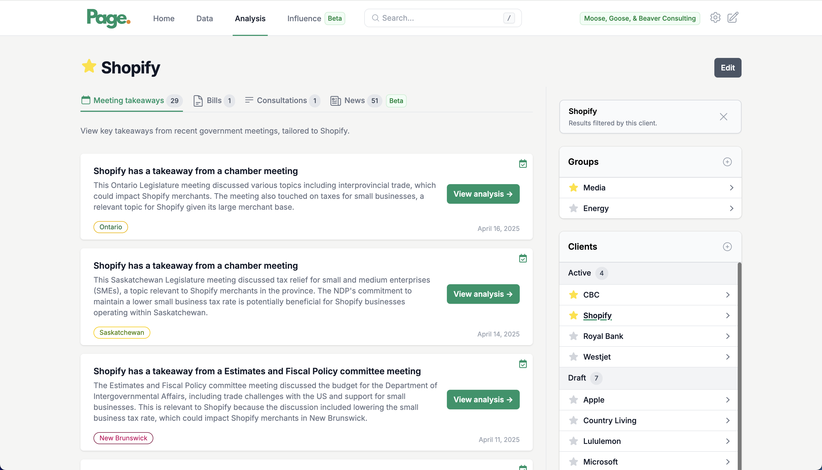This screenshot has width=822, height=470.
Task: Focus the Search input field
Action: click(443, 18)
